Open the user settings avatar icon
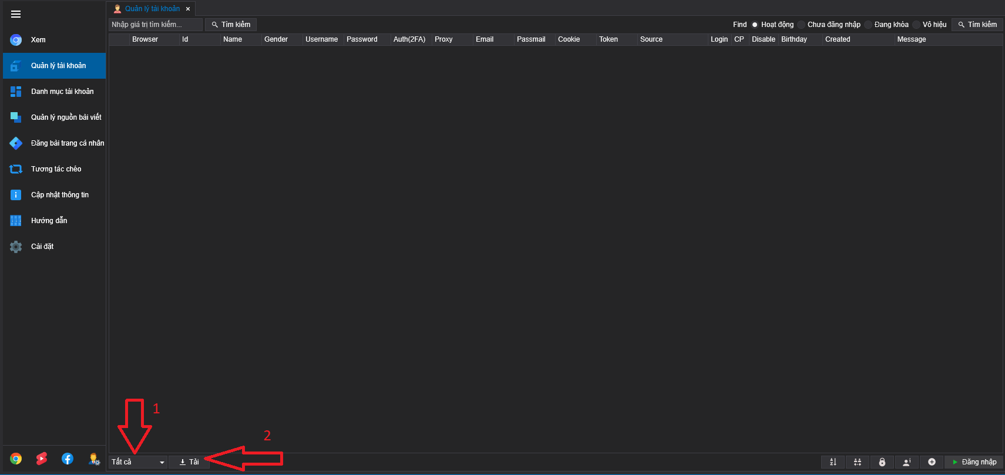1005x475 pixels. 93,459
